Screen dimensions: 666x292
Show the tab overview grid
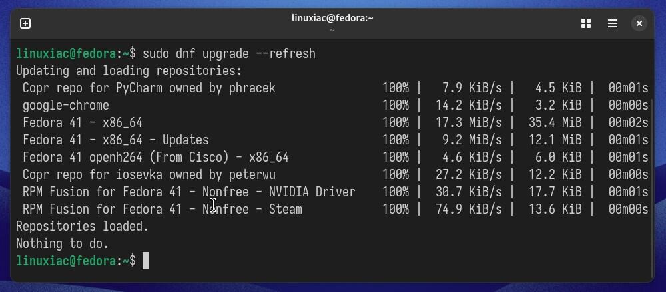click(586, 23)
